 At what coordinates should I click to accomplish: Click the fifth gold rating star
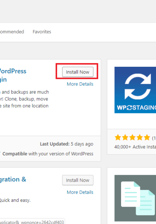click(x=147, y=138)
